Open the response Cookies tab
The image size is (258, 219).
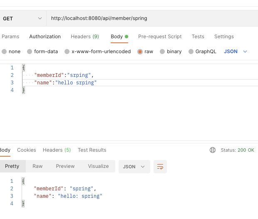point(27,150)
